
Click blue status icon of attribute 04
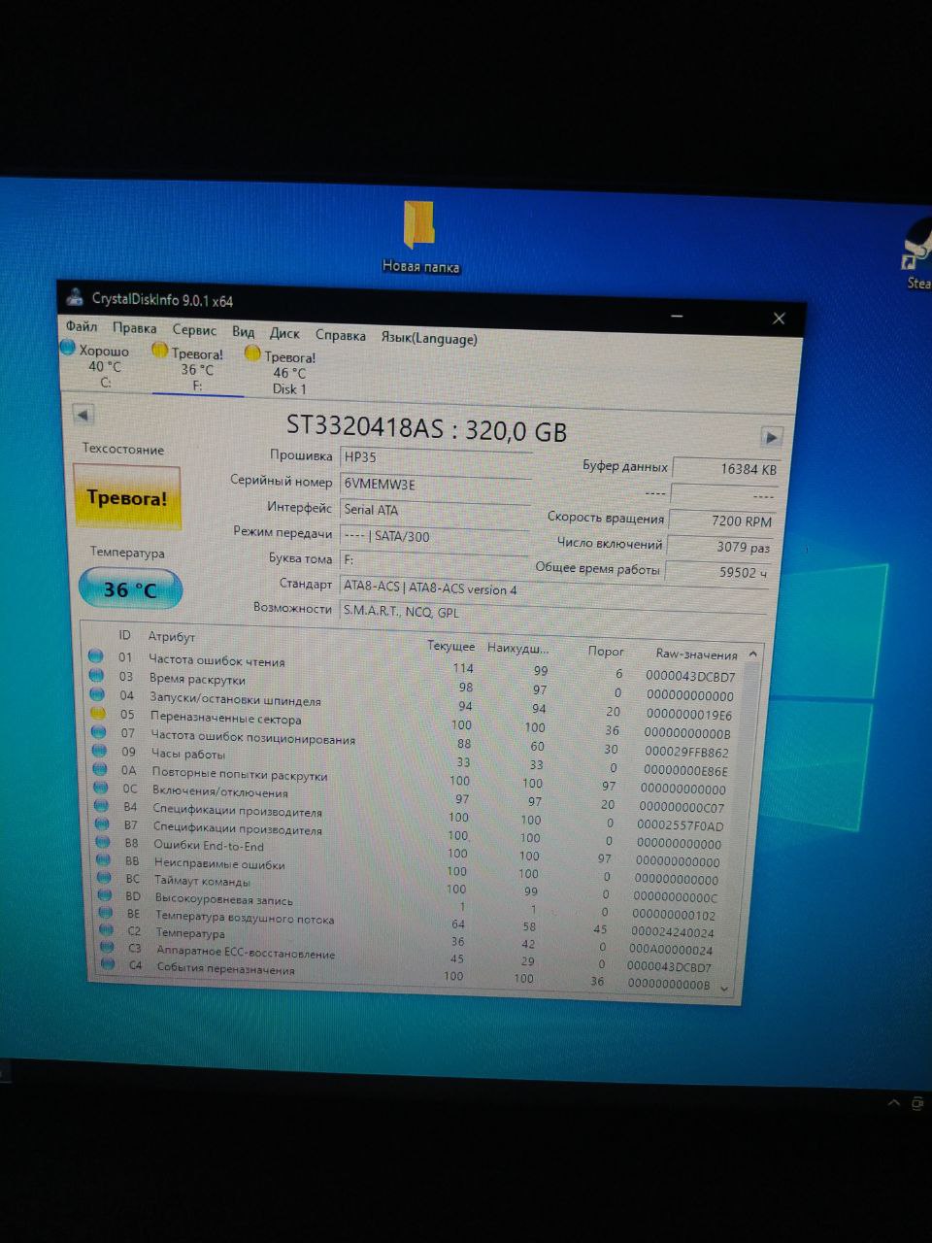point(97,693)
